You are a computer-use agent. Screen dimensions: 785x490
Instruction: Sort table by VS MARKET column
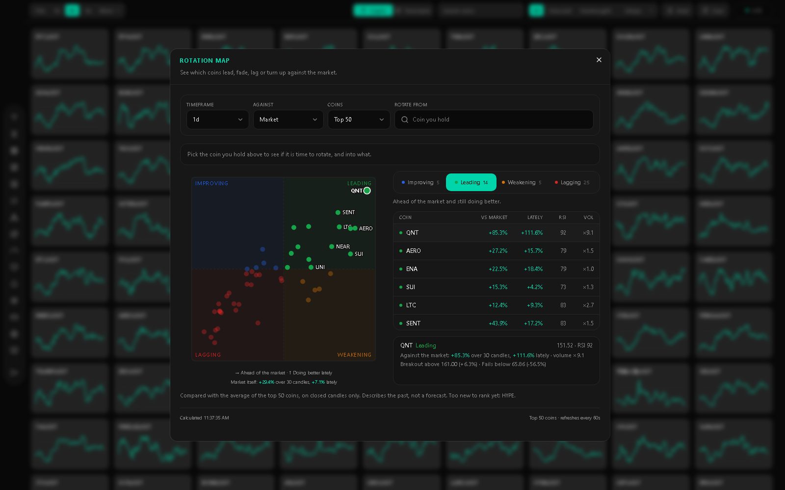pos(494,218)
